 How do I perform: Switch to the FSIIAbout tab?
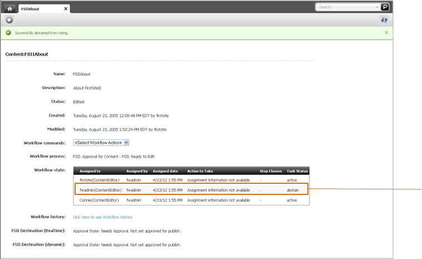[x=44, y=8]
